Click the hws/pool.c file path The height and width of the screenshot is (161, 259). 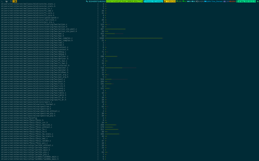[33, 79]
